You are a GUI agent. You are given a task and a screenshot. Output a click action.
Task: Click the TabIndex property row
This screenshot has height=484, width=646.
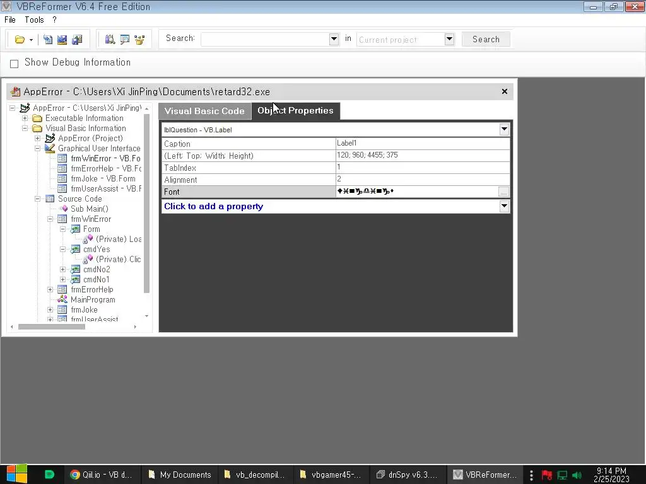click(336, 168)
